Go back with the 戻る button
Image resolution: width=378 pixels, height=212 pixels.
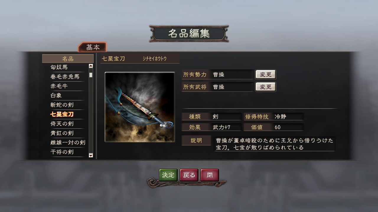[x=189, y=175]
